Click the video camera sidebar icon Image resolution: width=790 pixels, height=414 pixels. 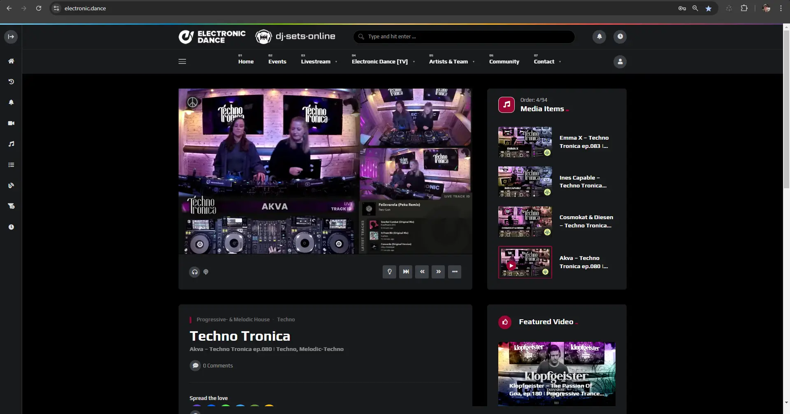click(x=11, y=123)
